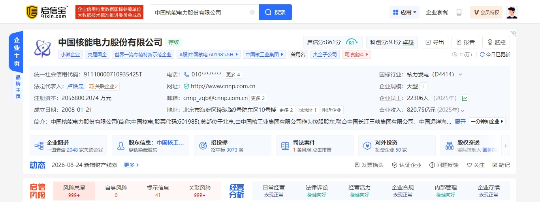
Task: Click the phone icon next to 010********
Action: [186, 74]
